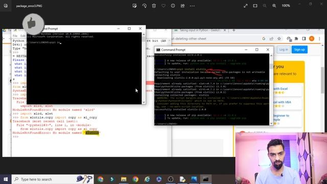This screenshot has height=184, width=327.
Task: Enter full screen with diagonal arrows icon
Action: [245, 6]
